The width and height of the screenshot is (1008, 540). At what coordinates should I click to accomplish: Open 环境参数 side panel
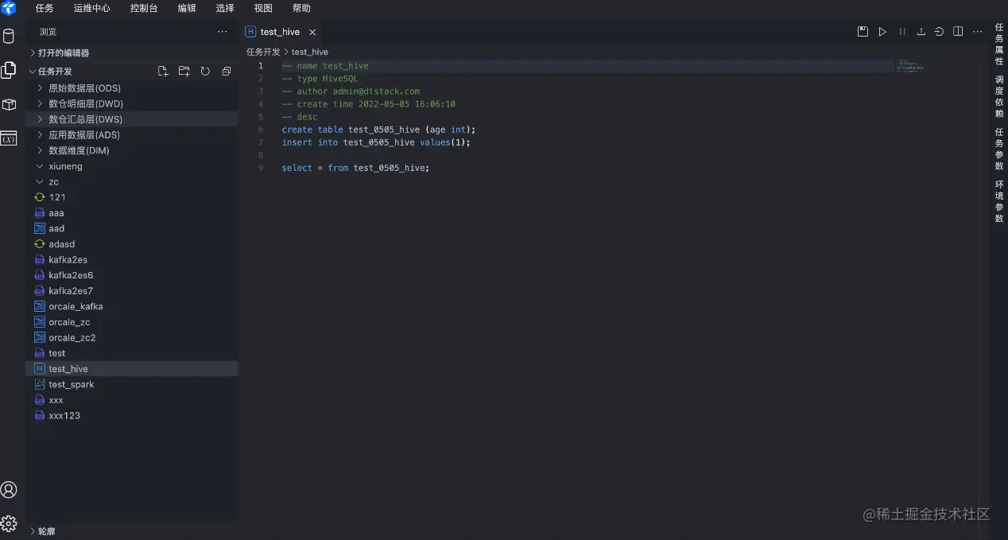[999, 201]
